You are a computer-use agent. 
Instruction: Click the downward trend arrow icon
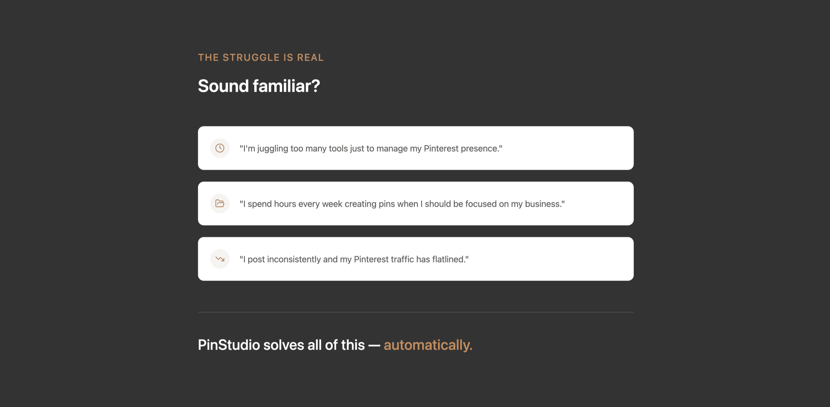220,259
